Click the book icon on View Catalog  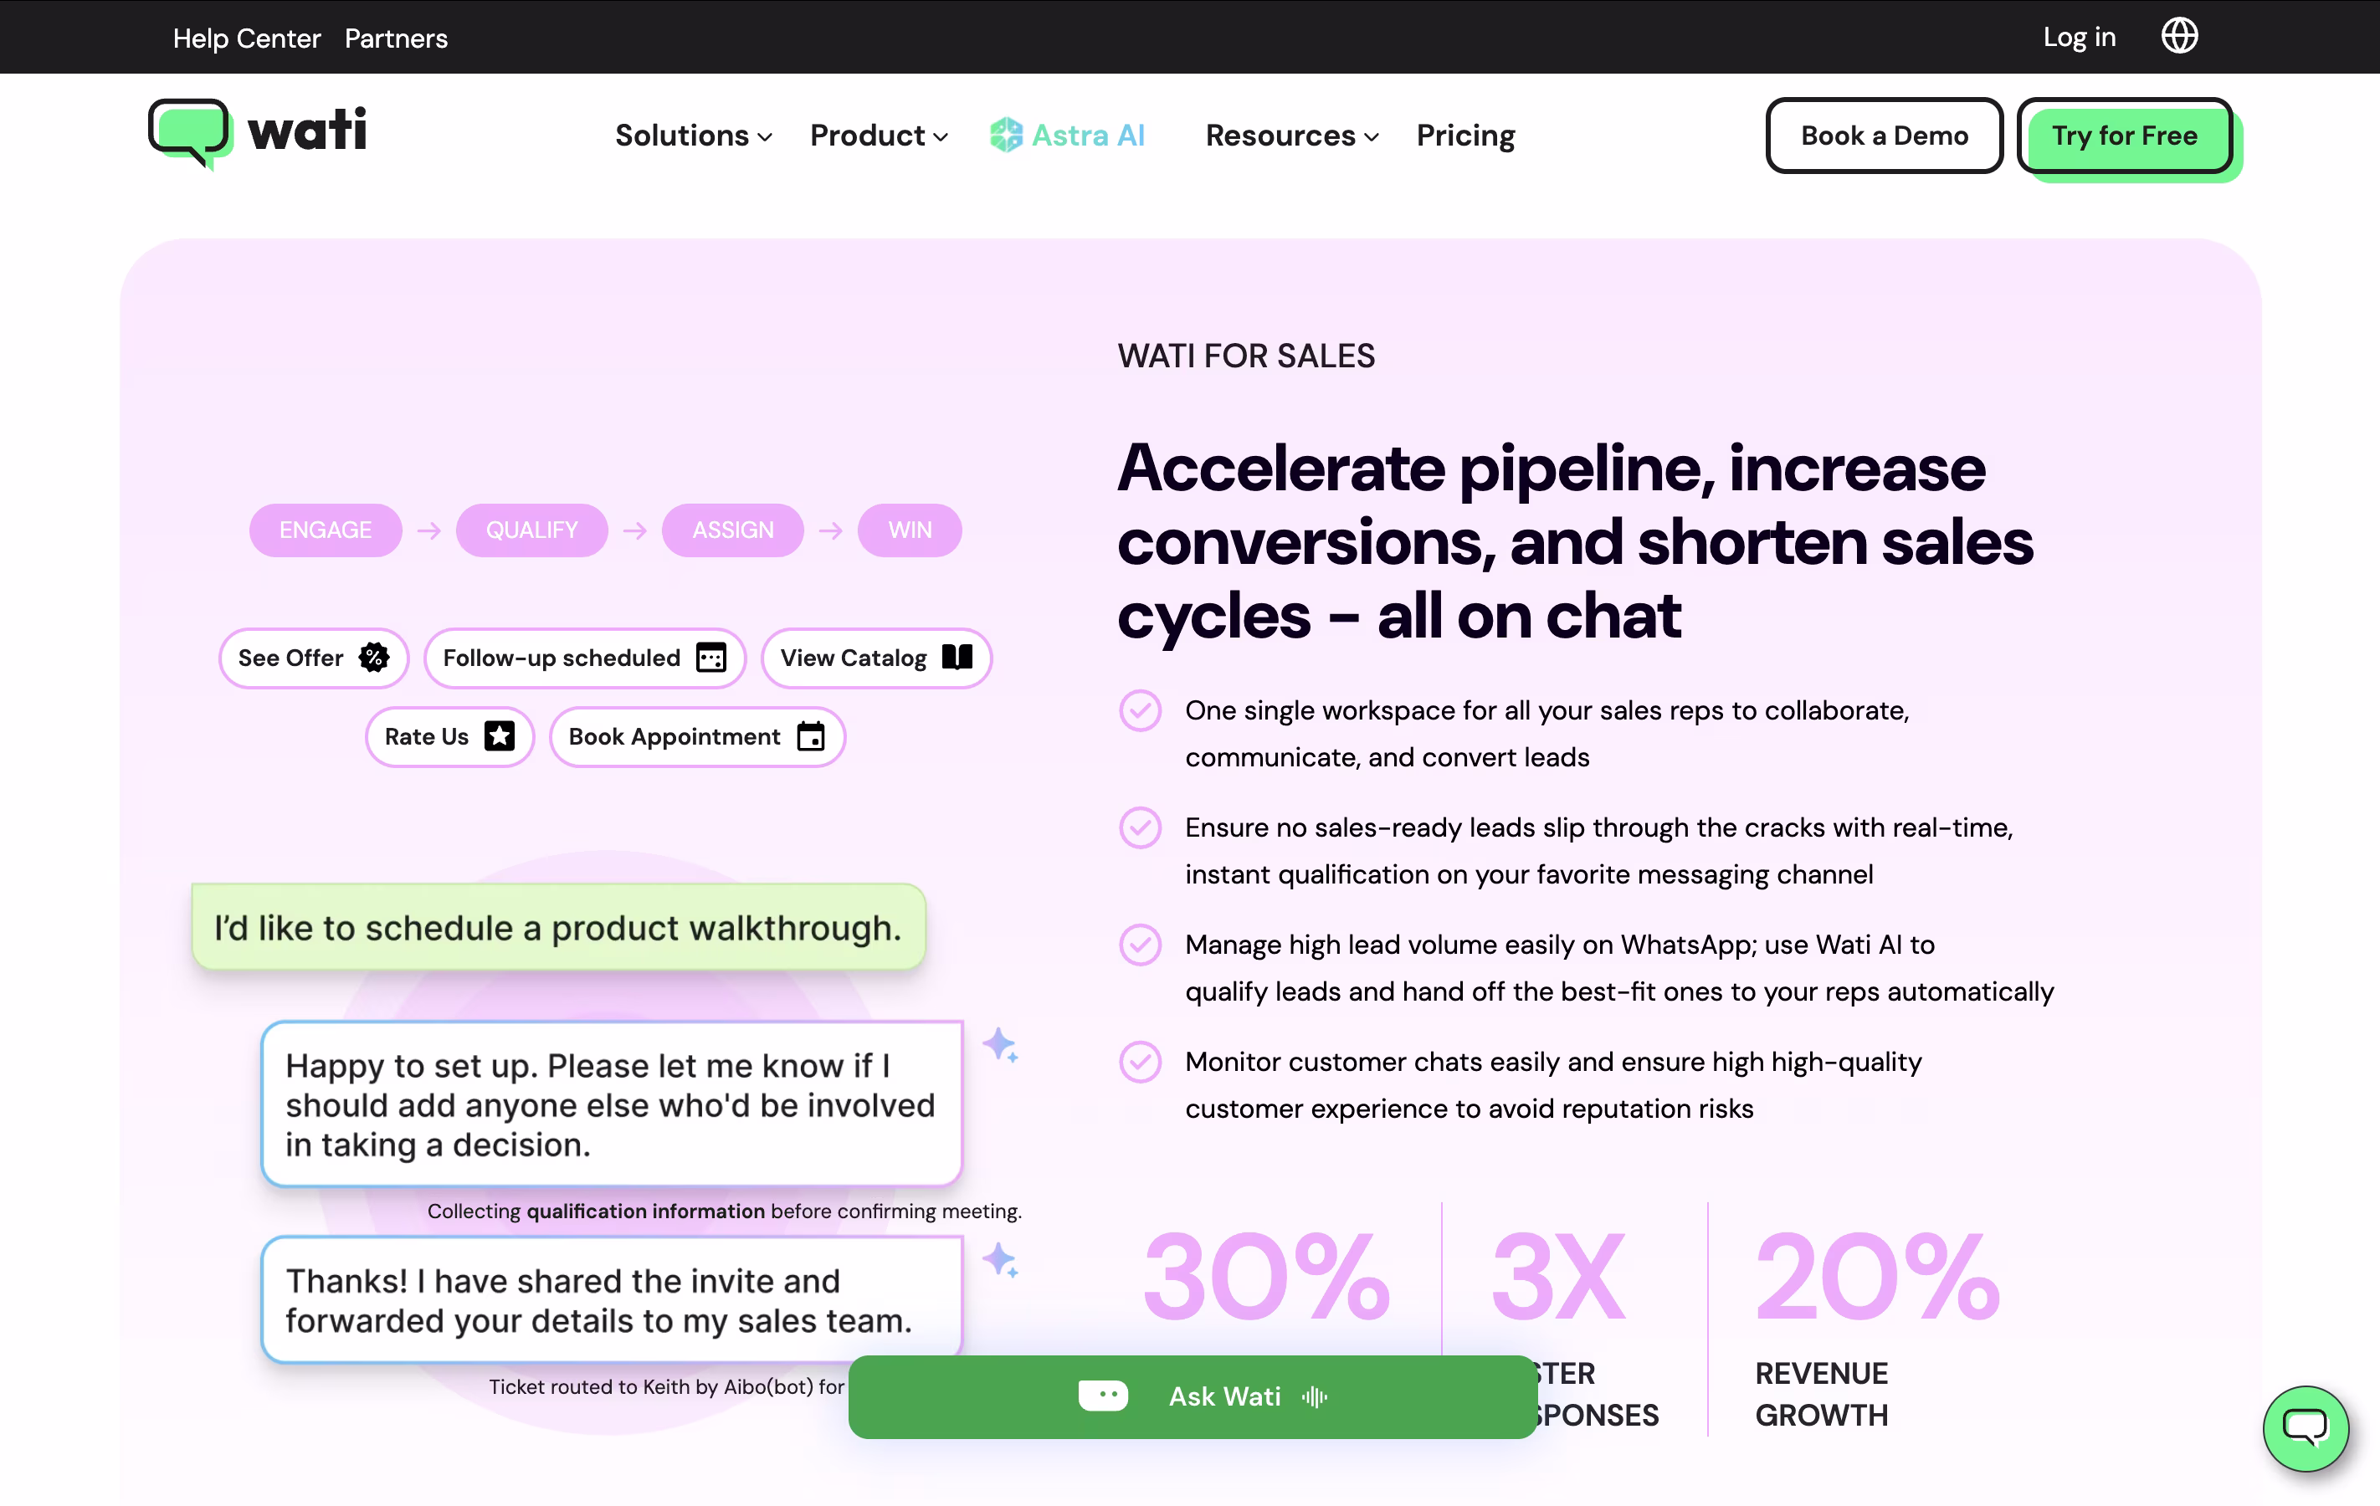[x=957, y=657]
